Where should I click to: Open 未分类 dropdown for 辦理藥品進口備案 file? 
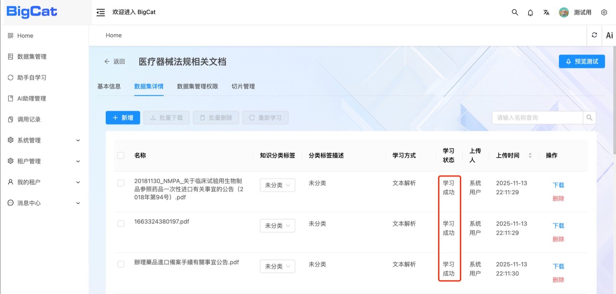click(x=278, y=266)
